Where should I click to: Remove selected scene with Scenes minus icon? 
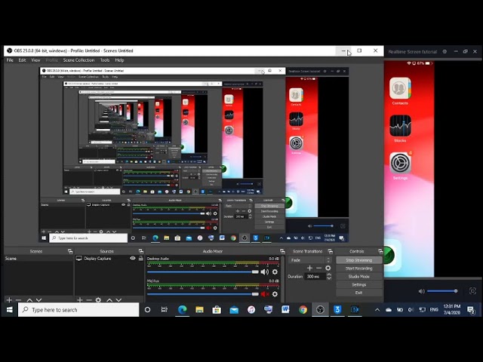[x=18, y=300]
